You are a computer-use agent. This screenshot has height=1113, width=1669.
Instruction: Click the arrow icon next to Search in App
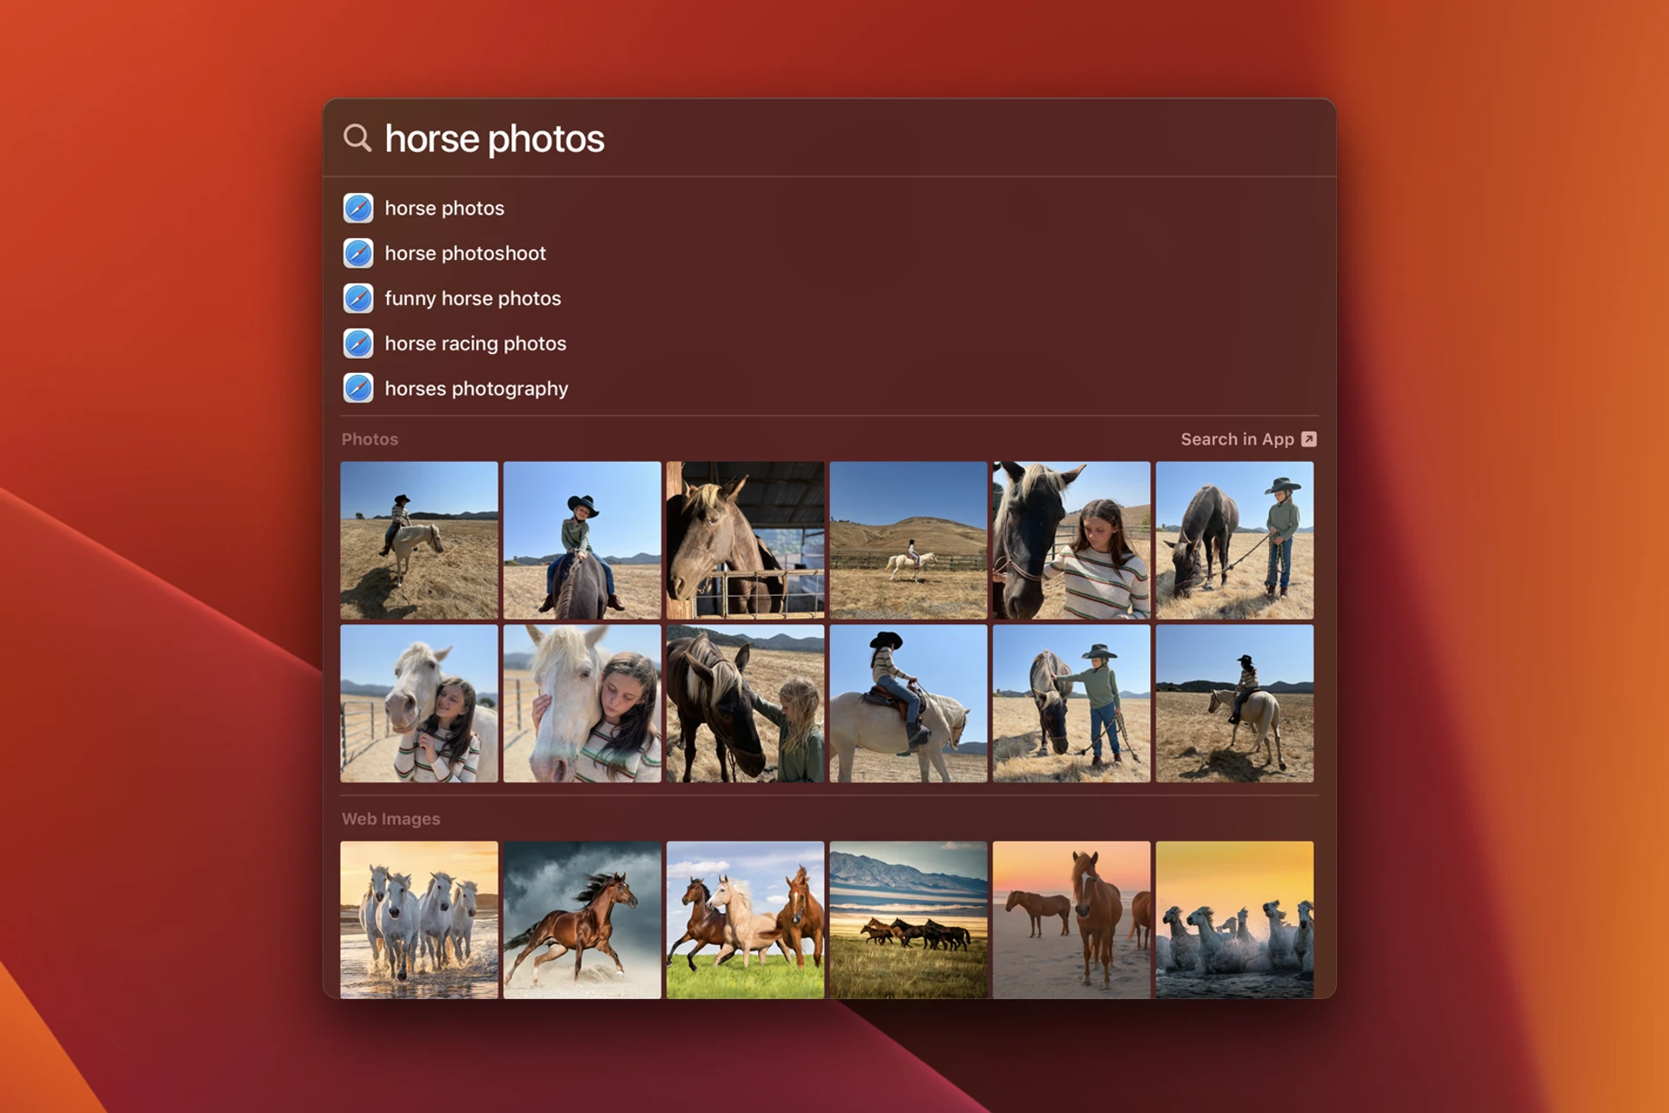tap(1308, 439)
